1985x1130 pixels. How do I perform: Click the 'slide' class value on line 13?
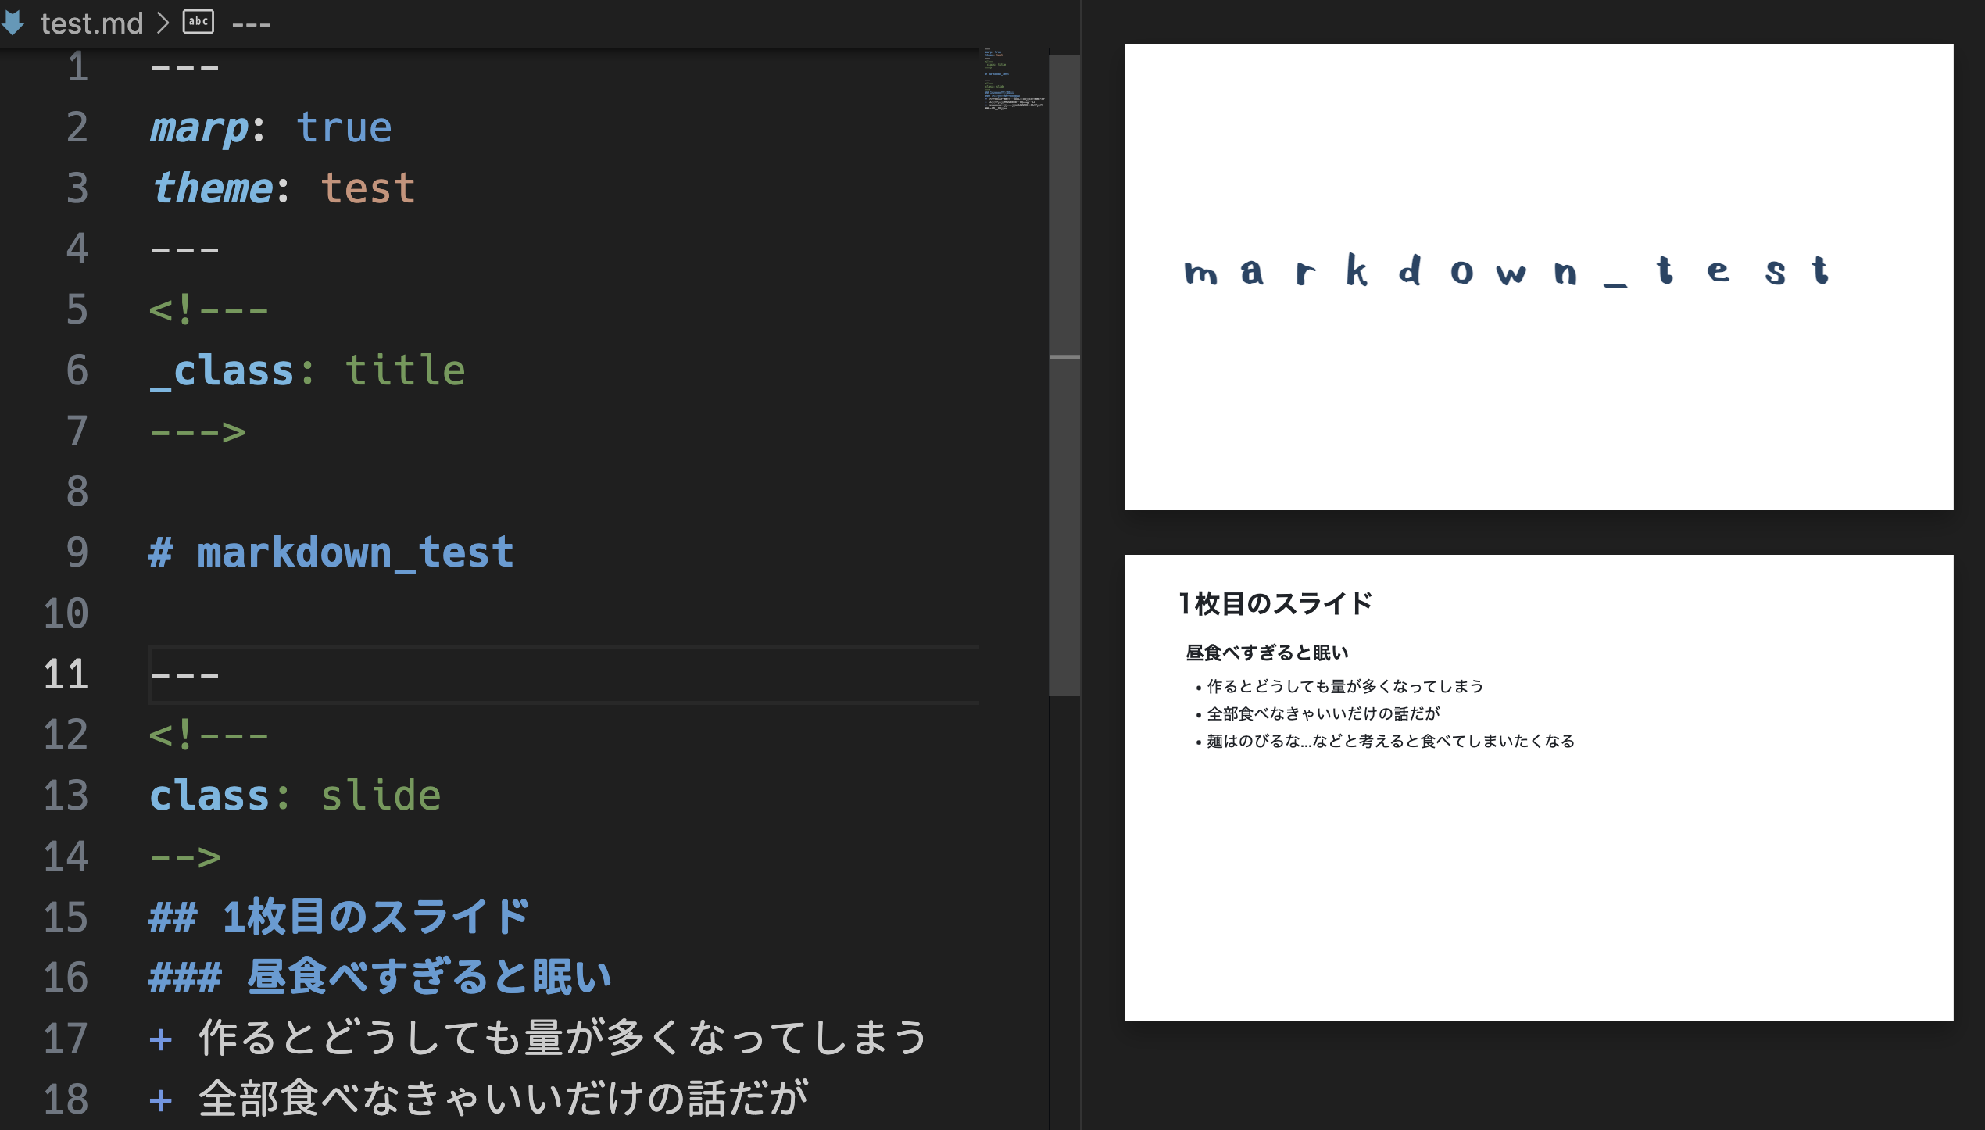381,796
